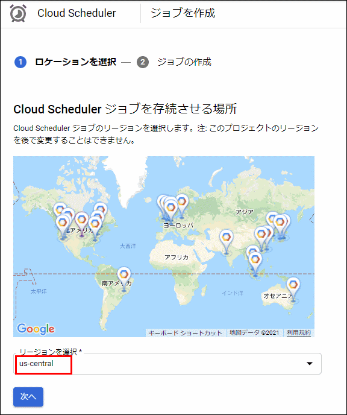Click キーボード ショートカット on the map
The width and height of the screenshot is (347, 415).
185,333
